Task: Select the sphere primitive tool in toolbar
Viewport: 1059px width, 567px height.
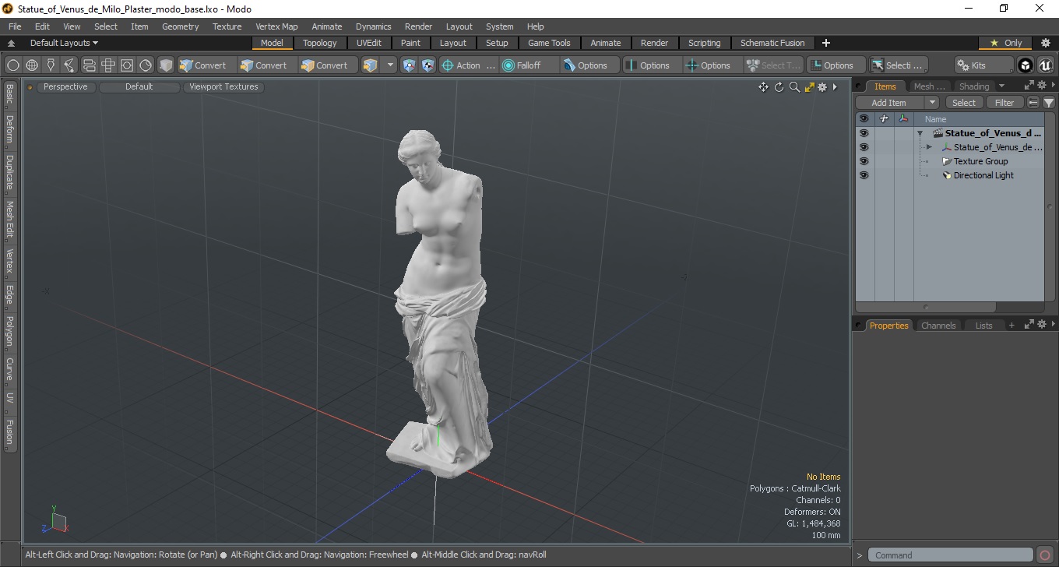Action: click(x=13, y=65)
